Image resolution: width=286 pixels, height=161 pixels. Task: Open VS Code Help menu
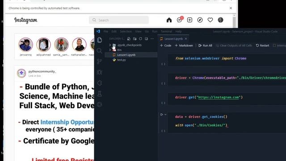(178, 31)
